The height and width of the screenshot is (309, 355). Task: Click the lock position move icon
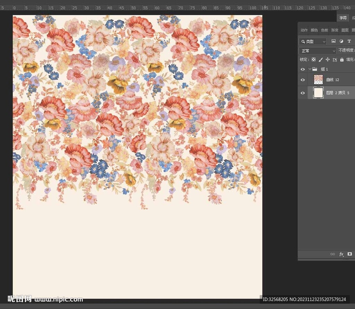point(328,60)
